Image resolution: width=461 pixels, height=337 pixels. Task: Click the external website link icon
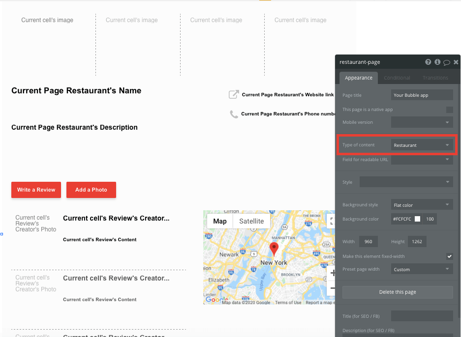point(234,94)
